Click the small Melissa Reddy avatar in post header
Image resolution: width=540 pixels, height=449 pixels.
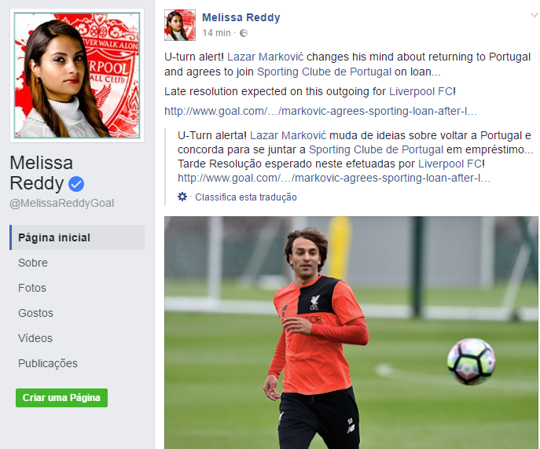point(180,25)
